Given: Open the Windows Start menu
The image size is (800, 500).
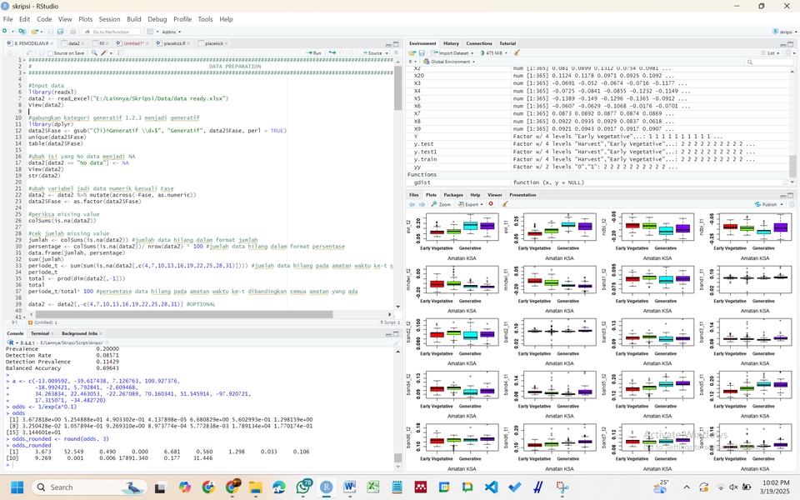Looking at the screenshot, I should click(x=17, y=487).
